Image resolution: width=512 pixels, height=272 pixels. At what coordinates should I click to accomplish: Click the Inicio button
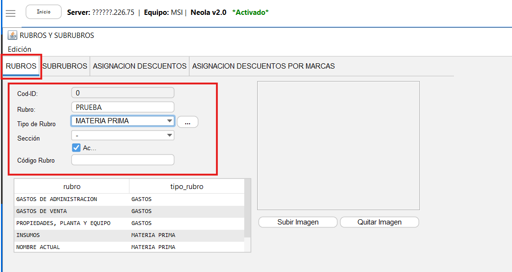point(43,12)
